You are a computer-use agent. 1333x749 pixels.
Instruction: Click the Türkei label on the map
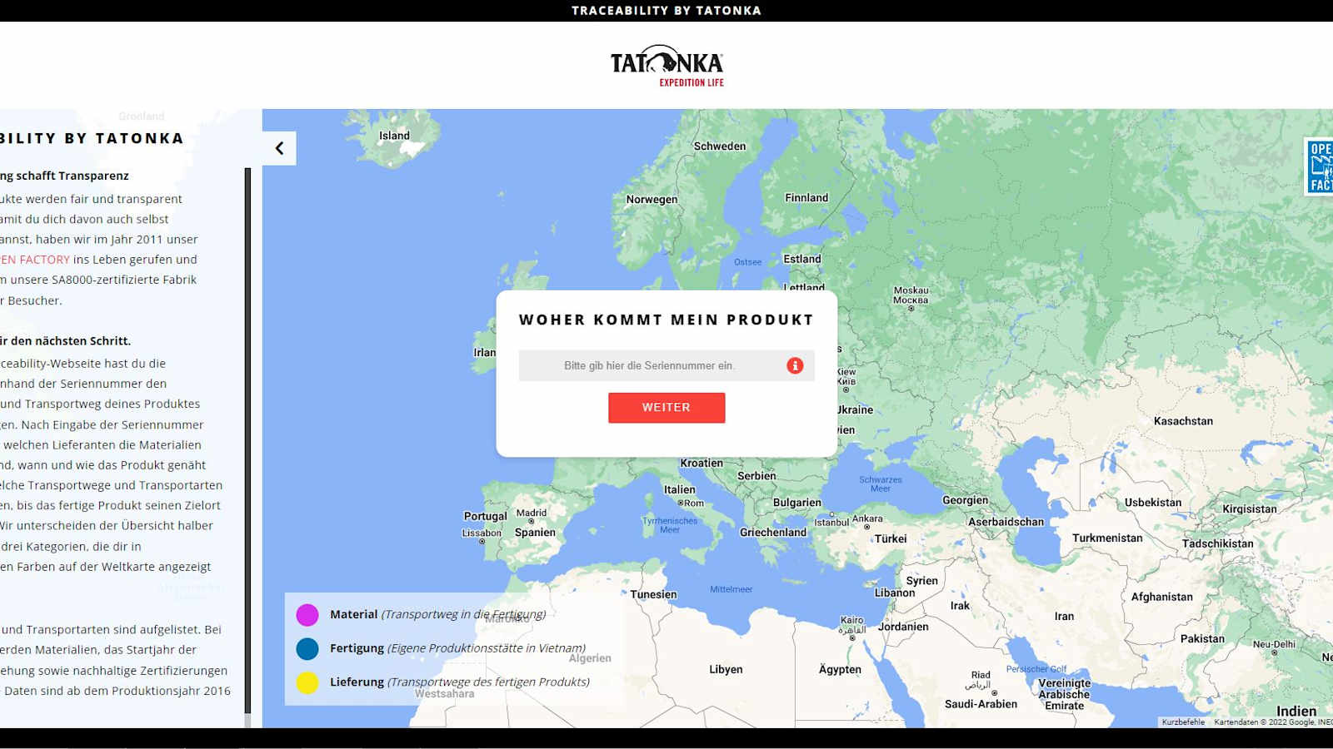point(891,539)
